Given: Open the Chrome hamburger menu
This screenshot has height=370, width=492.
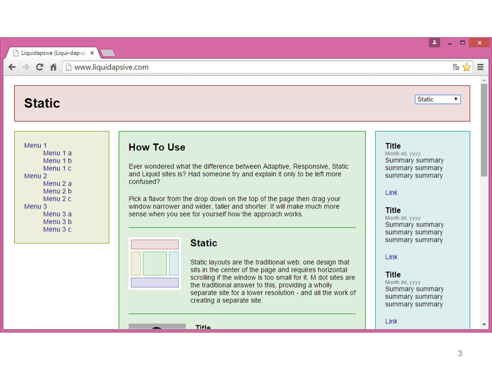Looking at the screenshot, I should 480,67.
